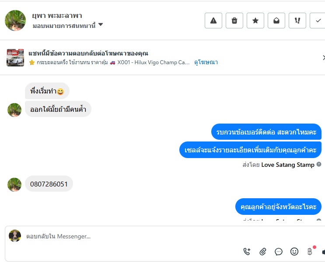
Task: Expand the ad reply banner chevron
Action: click(x=323, y=58)
